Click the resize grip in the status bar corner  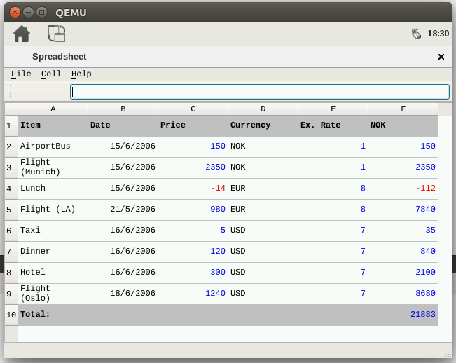point(447,352)
